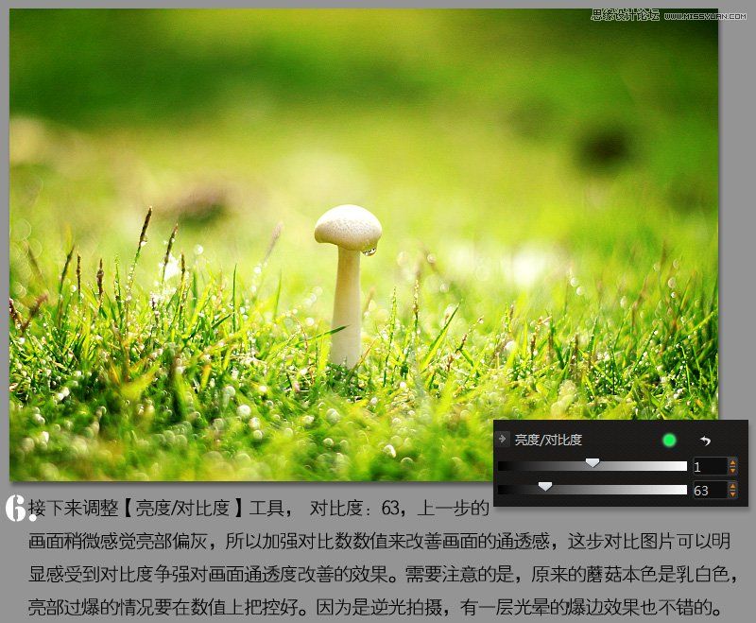The image size is (756, 623).
Task: Select the 亮度/对比度 panel title
Action: [547, 438]
